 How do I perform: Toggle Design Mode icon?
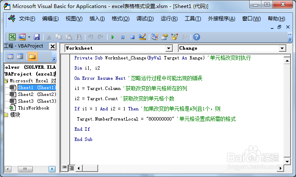pyautogui.click(x=142, y=37)
